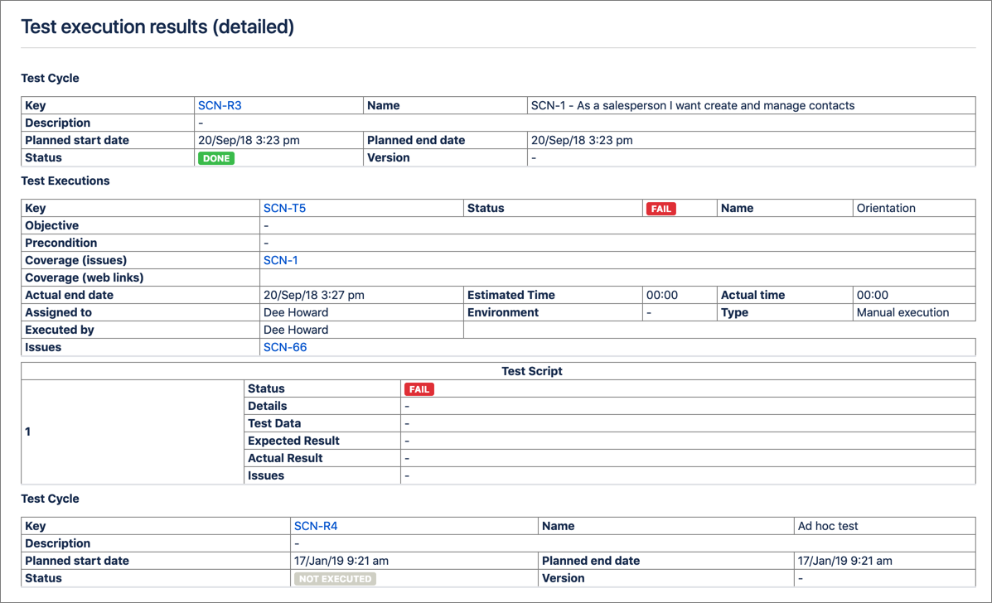Open the SCN-T5 test execution link

point(284,208)
